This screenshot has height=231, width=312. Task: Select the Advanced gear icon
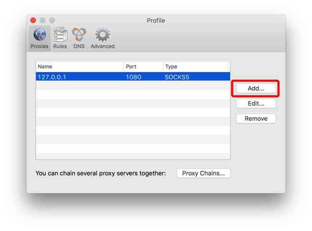(x=102, y=35)
